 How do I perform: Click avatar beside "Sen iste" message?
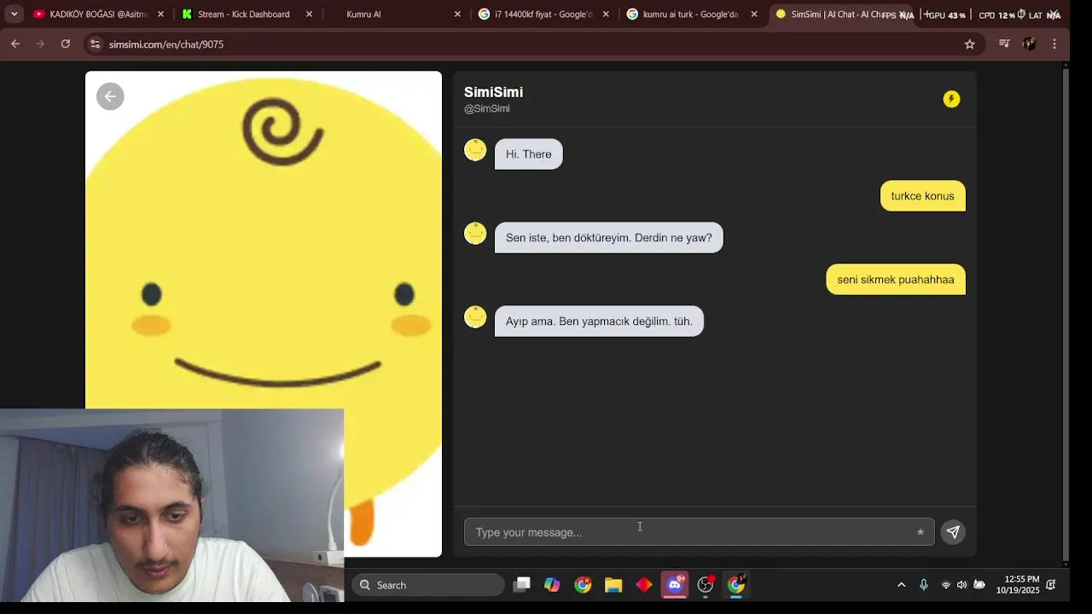[475, 234]
